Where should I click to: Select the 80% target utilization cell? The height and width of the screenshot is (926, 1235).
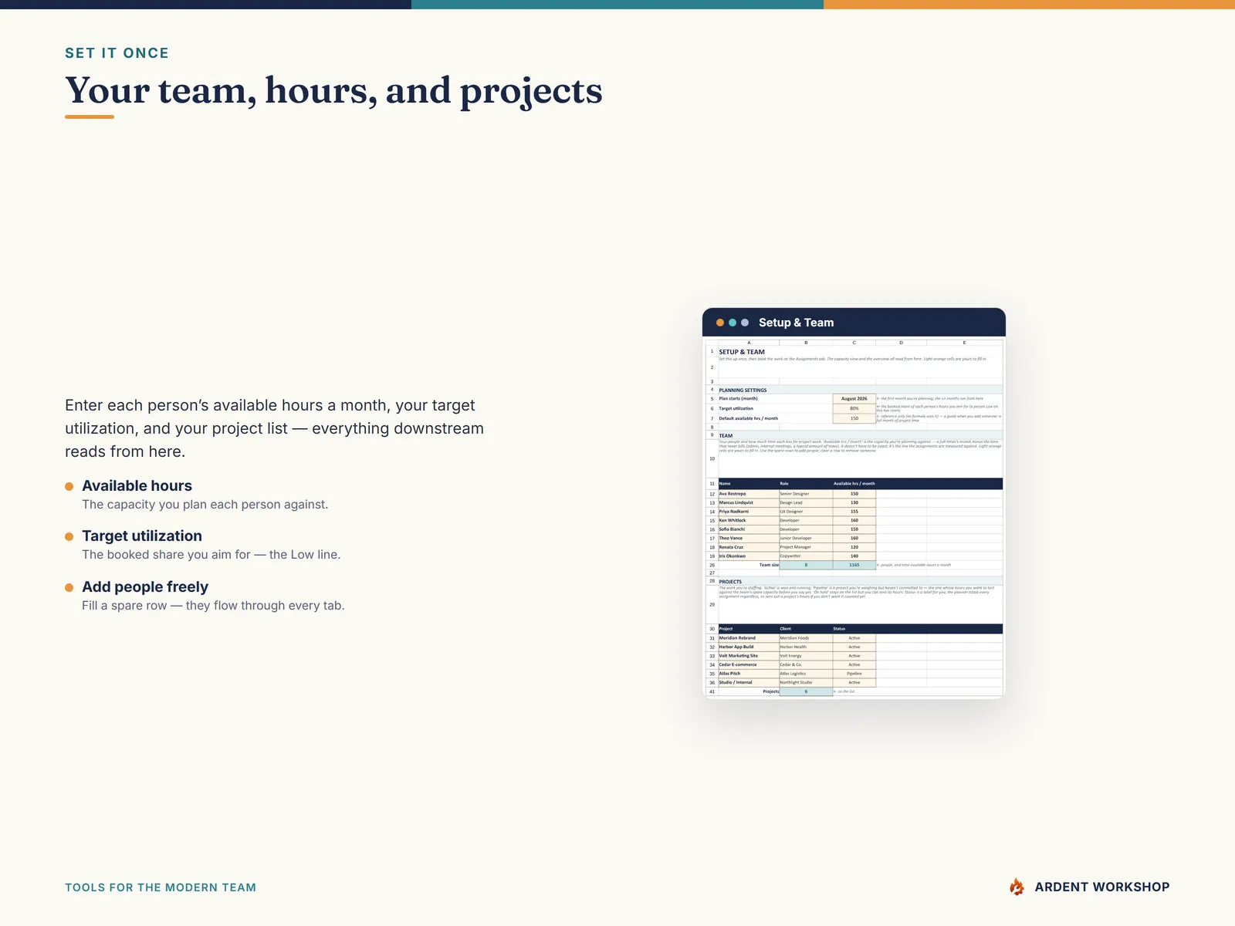pos(854,408)
